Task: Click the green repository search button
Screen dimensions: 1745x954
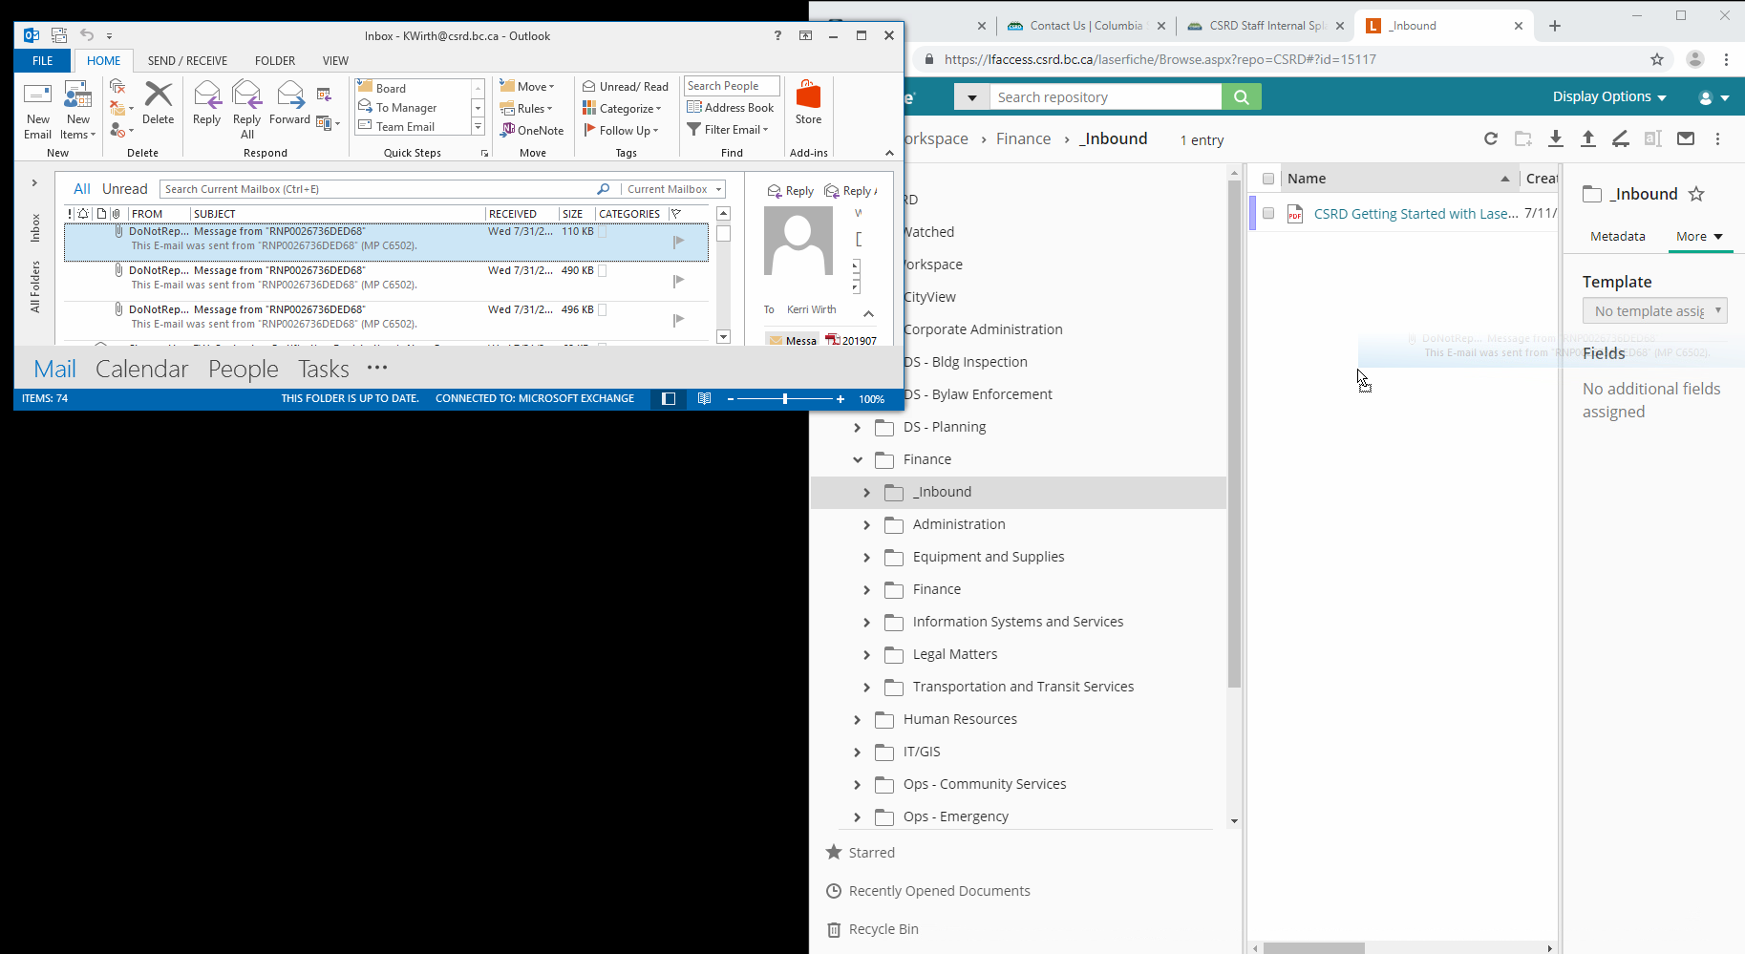Action: tap(1241, 97)
